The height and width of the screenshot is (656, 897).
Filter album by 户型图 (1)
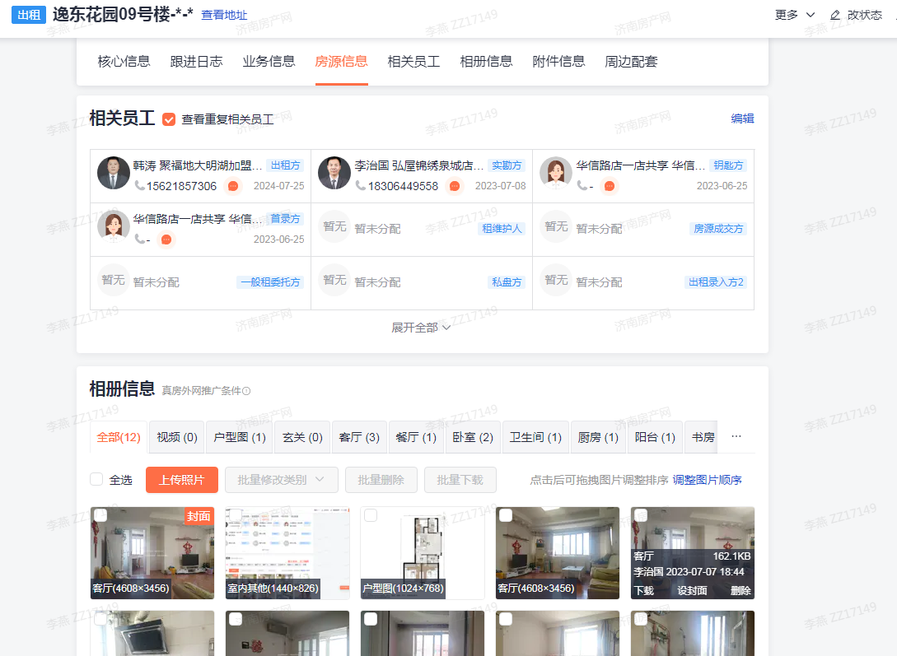240,437
